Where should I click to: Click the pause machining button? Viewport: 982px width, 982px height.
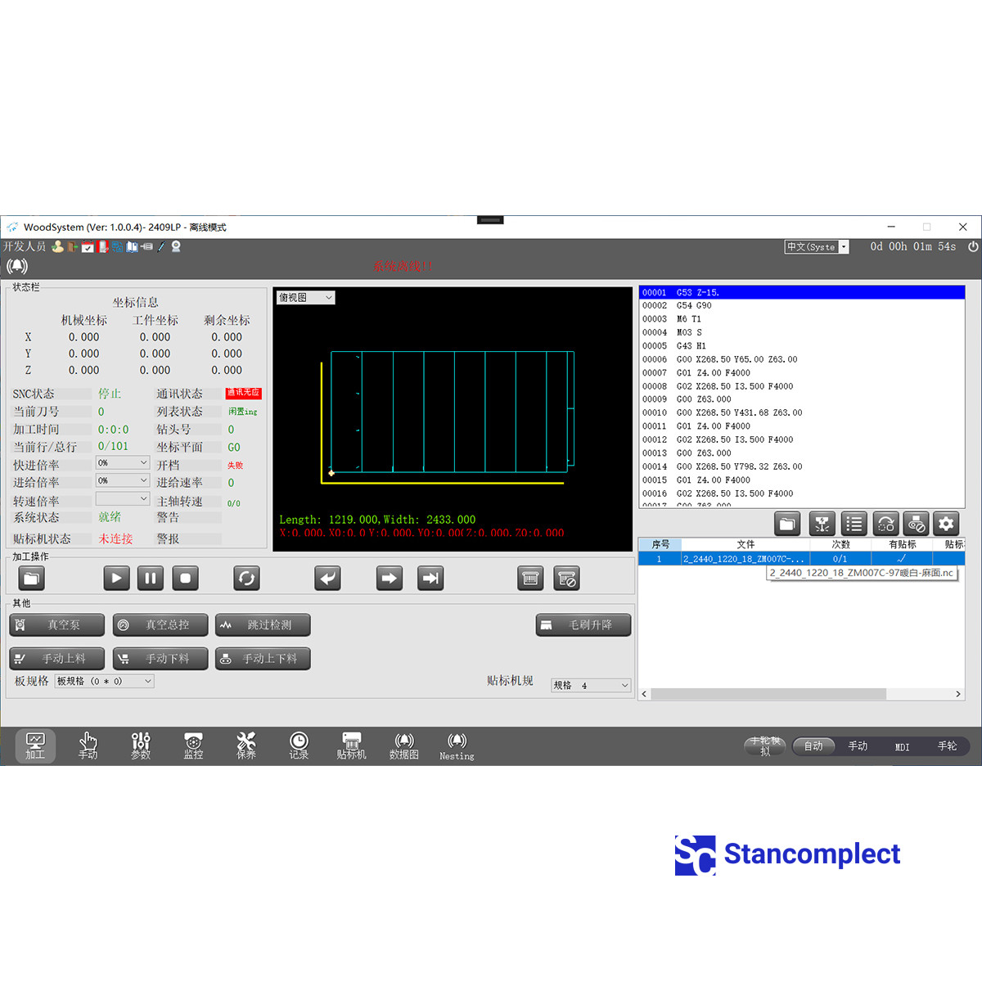point(151,579)
